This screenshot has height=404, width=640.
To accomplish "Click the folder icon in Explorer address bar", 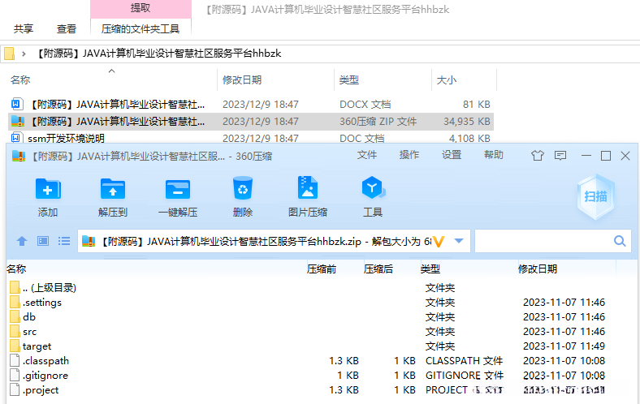I will click(9, 54).
